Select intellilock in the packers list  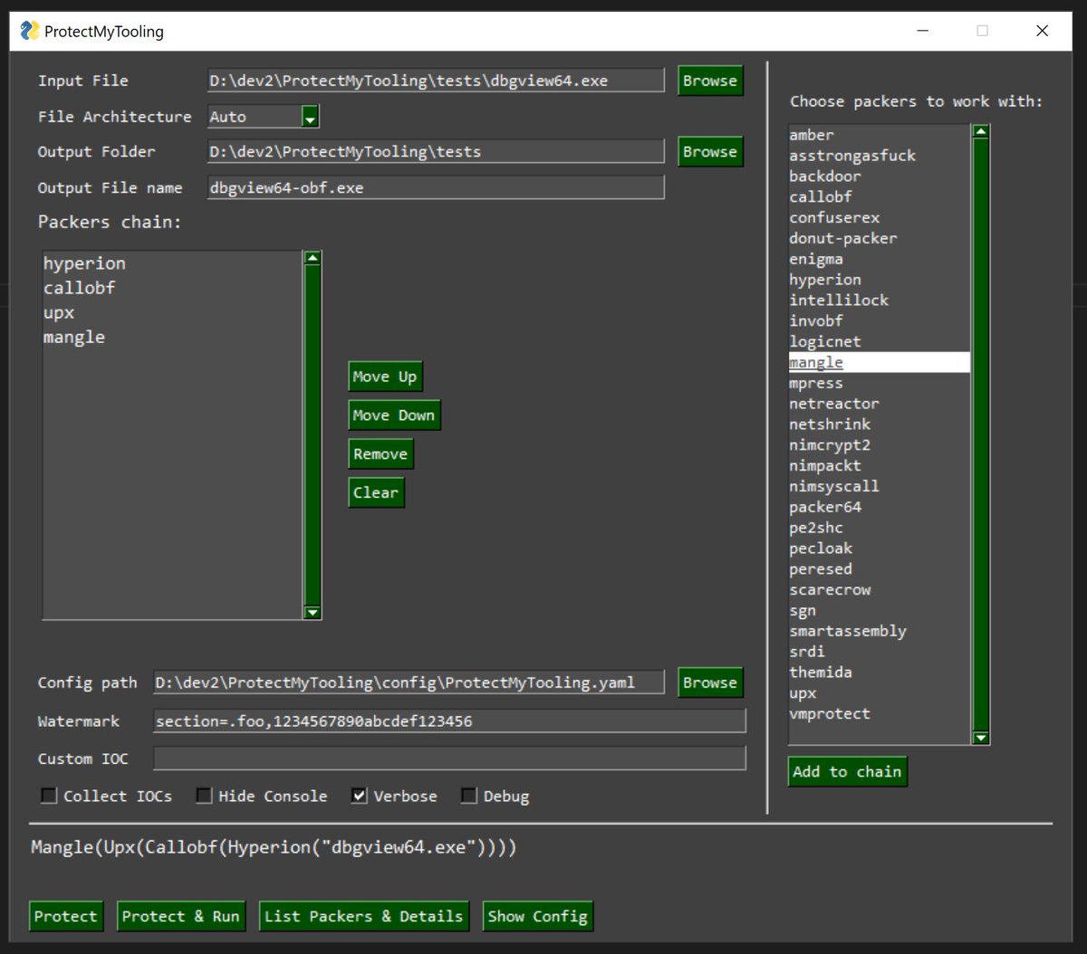879,300
